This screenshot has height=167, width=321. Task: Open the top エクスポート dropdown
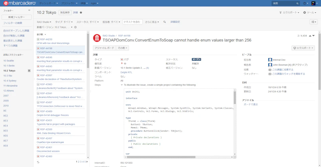tap(289, 12)
